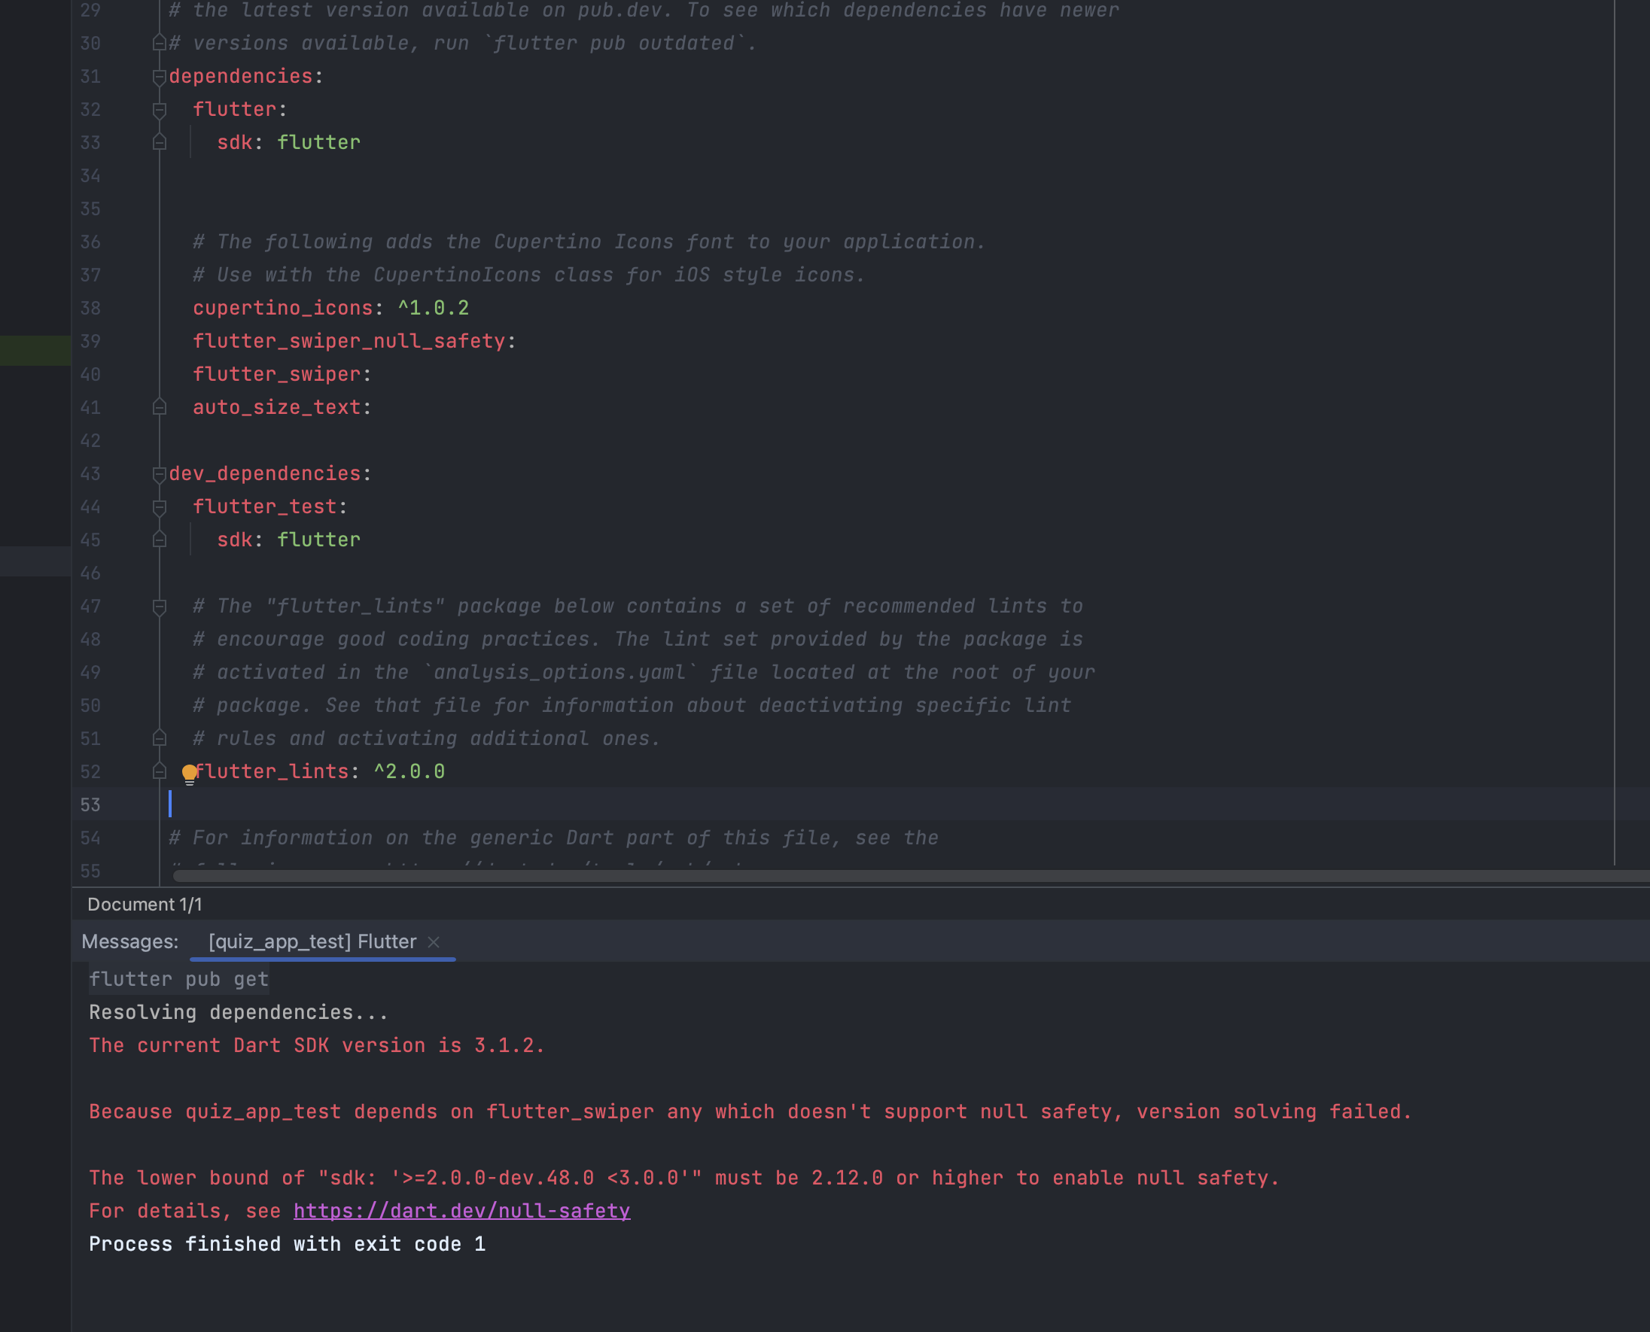The width and height of the screenshot is (1650, 1332).
Task: Click the yellow lightbulb quick-fix icon
Action: [189, 774]
